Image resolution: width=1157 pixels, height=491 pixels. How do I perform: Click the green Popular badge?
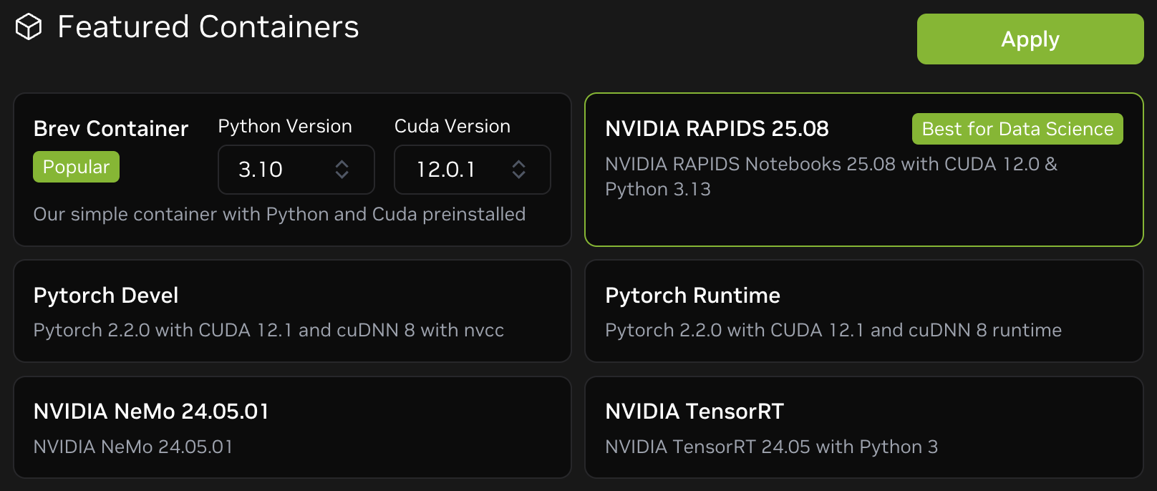tap(76, 167)
